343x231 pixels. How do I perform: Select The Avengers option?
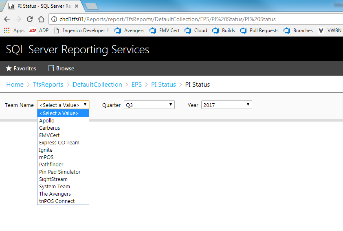[63, 194]
